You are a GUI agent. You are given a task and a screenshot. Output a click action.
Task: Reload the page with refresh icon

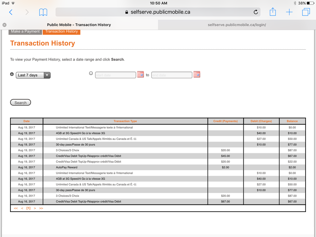pyautogui.click(x=256, y=12)
